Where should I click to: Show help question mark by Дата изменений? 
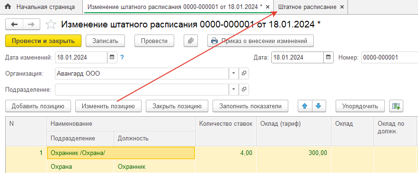point(122,57)
